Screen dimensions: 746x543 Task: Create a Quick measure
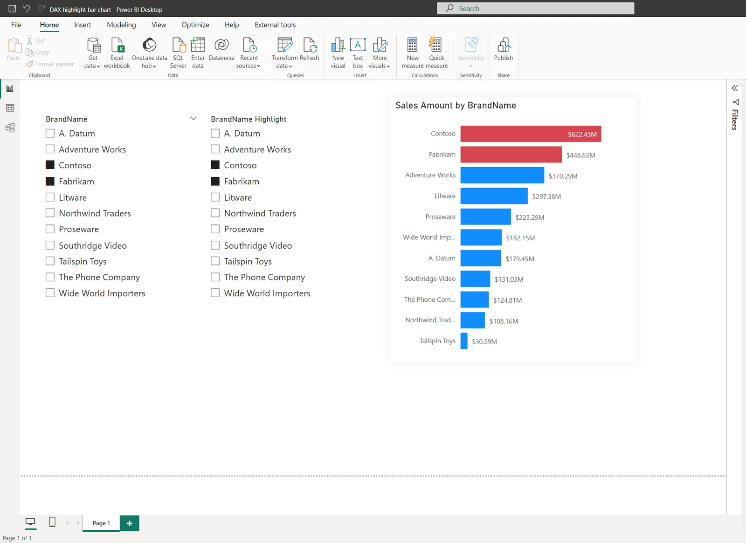(437, 53)
